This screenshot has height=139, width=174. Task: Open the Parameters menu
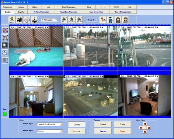point(7,7)
